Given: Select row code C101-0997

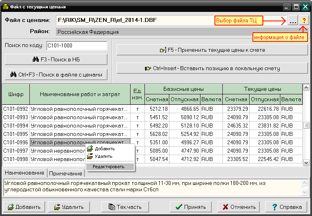Looking at the screenshot, I should (x=16, y=151).
